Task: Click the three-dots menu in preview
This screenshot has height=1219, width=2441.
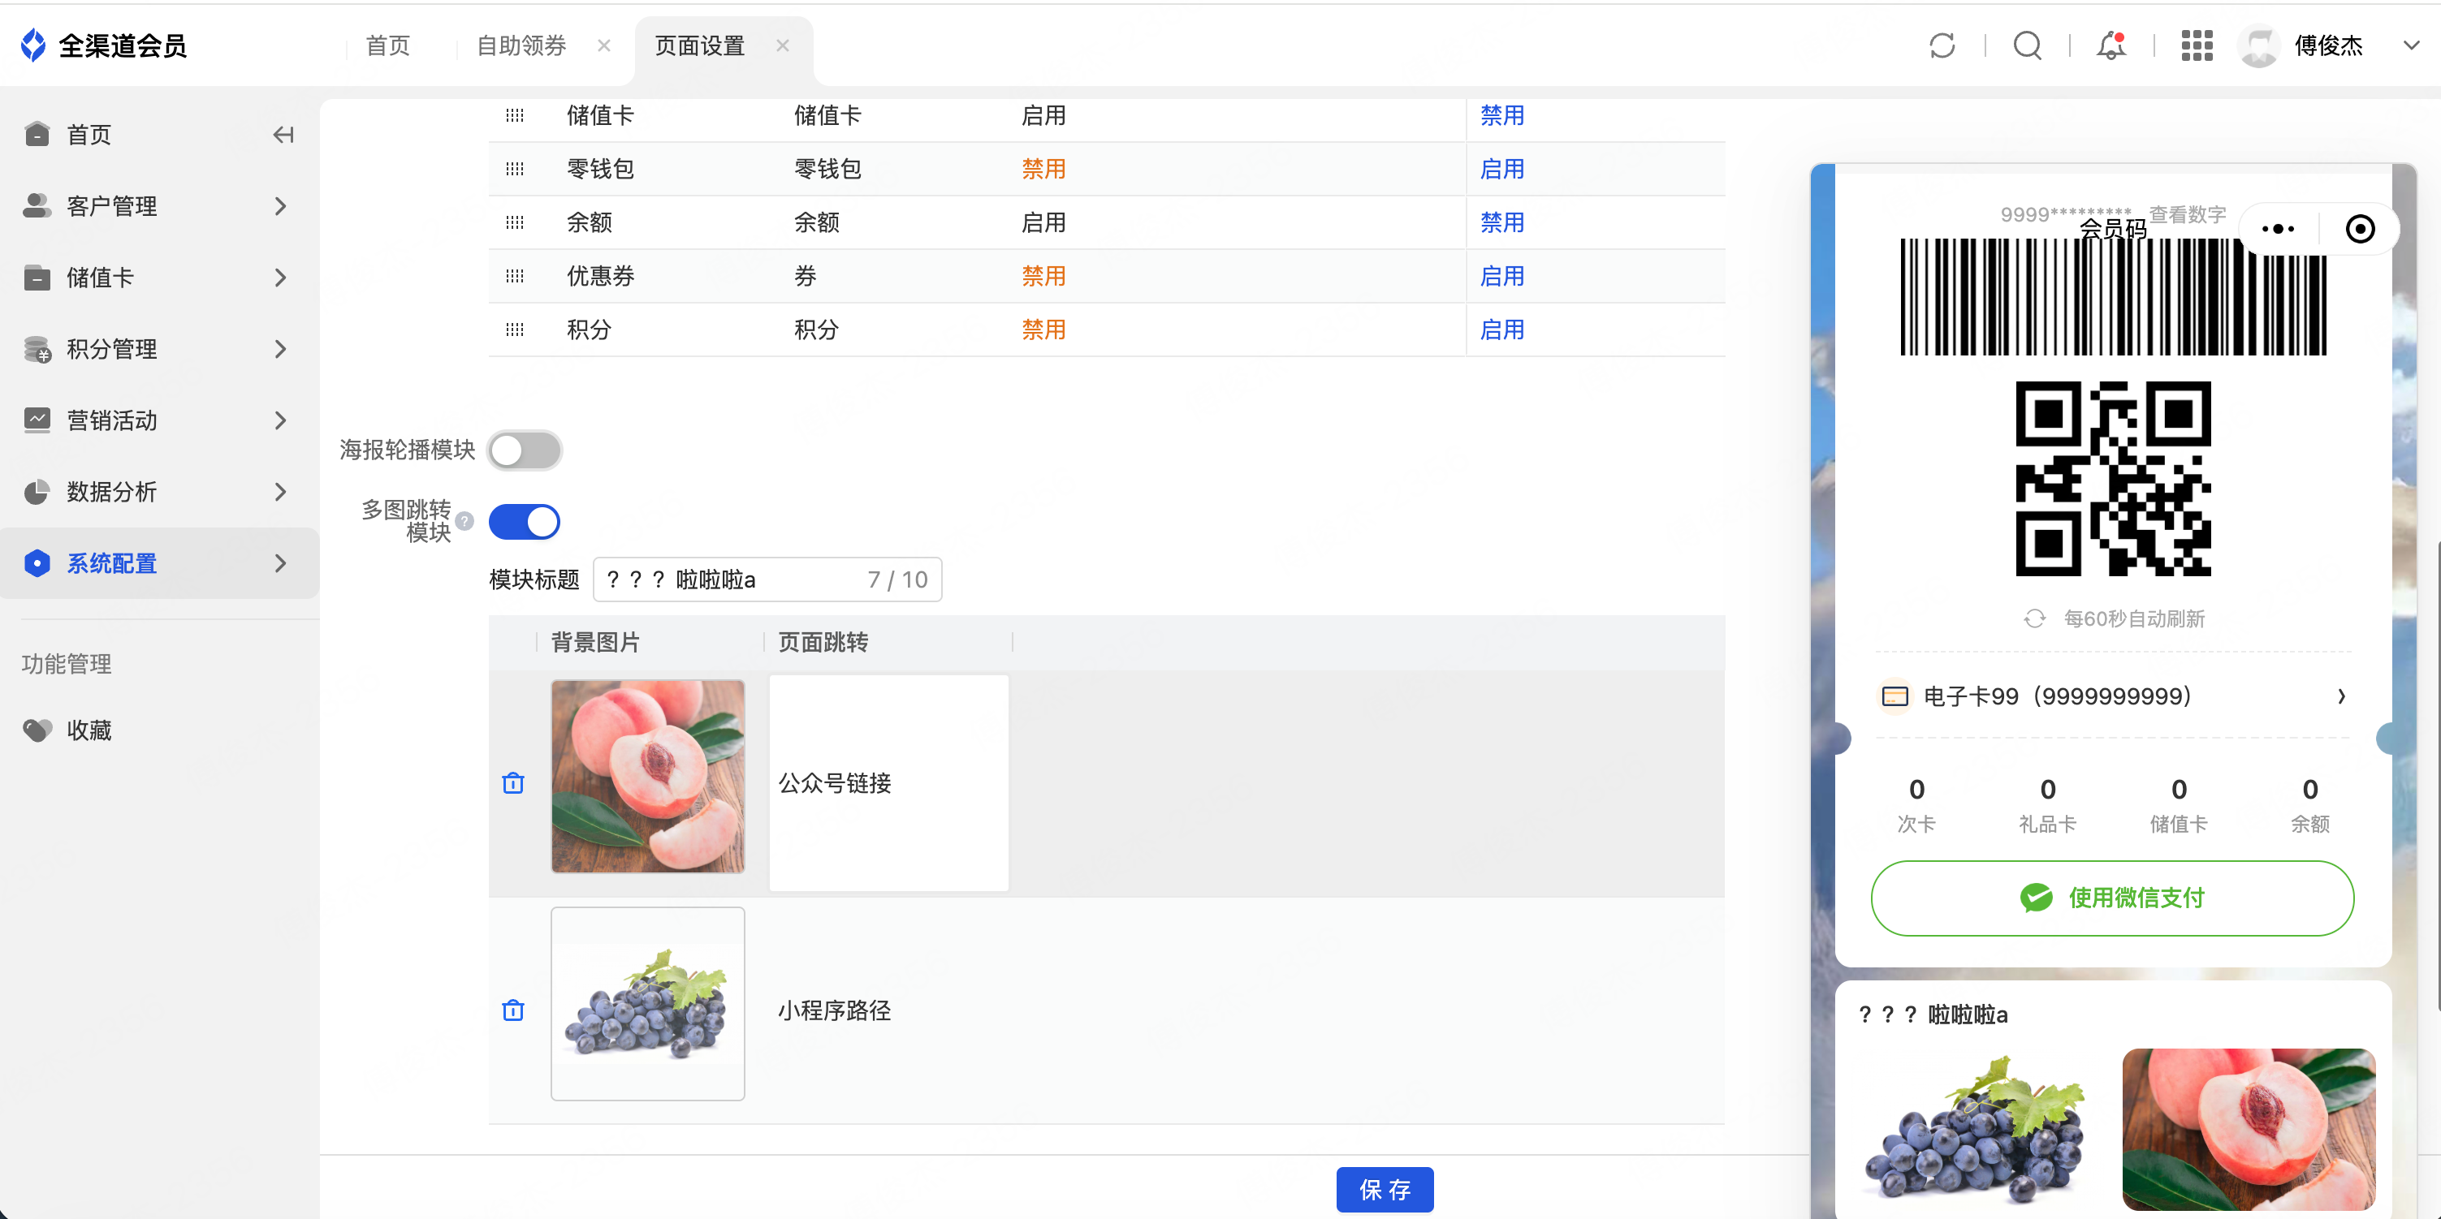Action: pyautogui.click(x=2277, y=228)
